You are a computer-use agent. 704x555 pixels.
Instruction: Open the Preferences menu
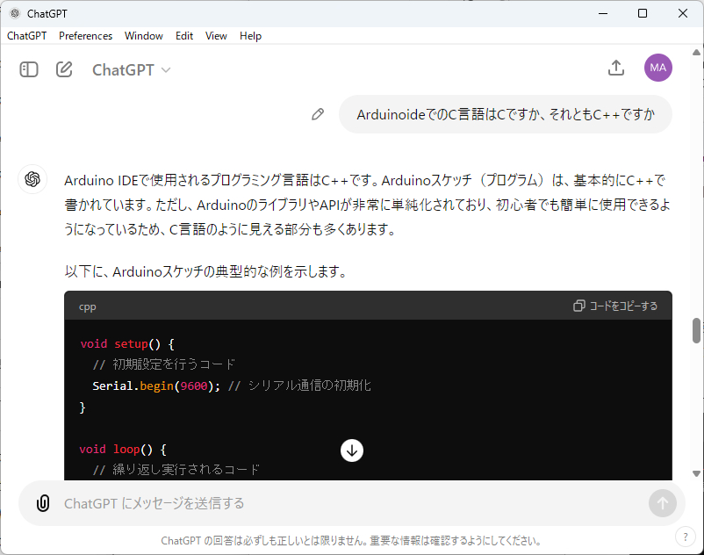pos(85,36)
